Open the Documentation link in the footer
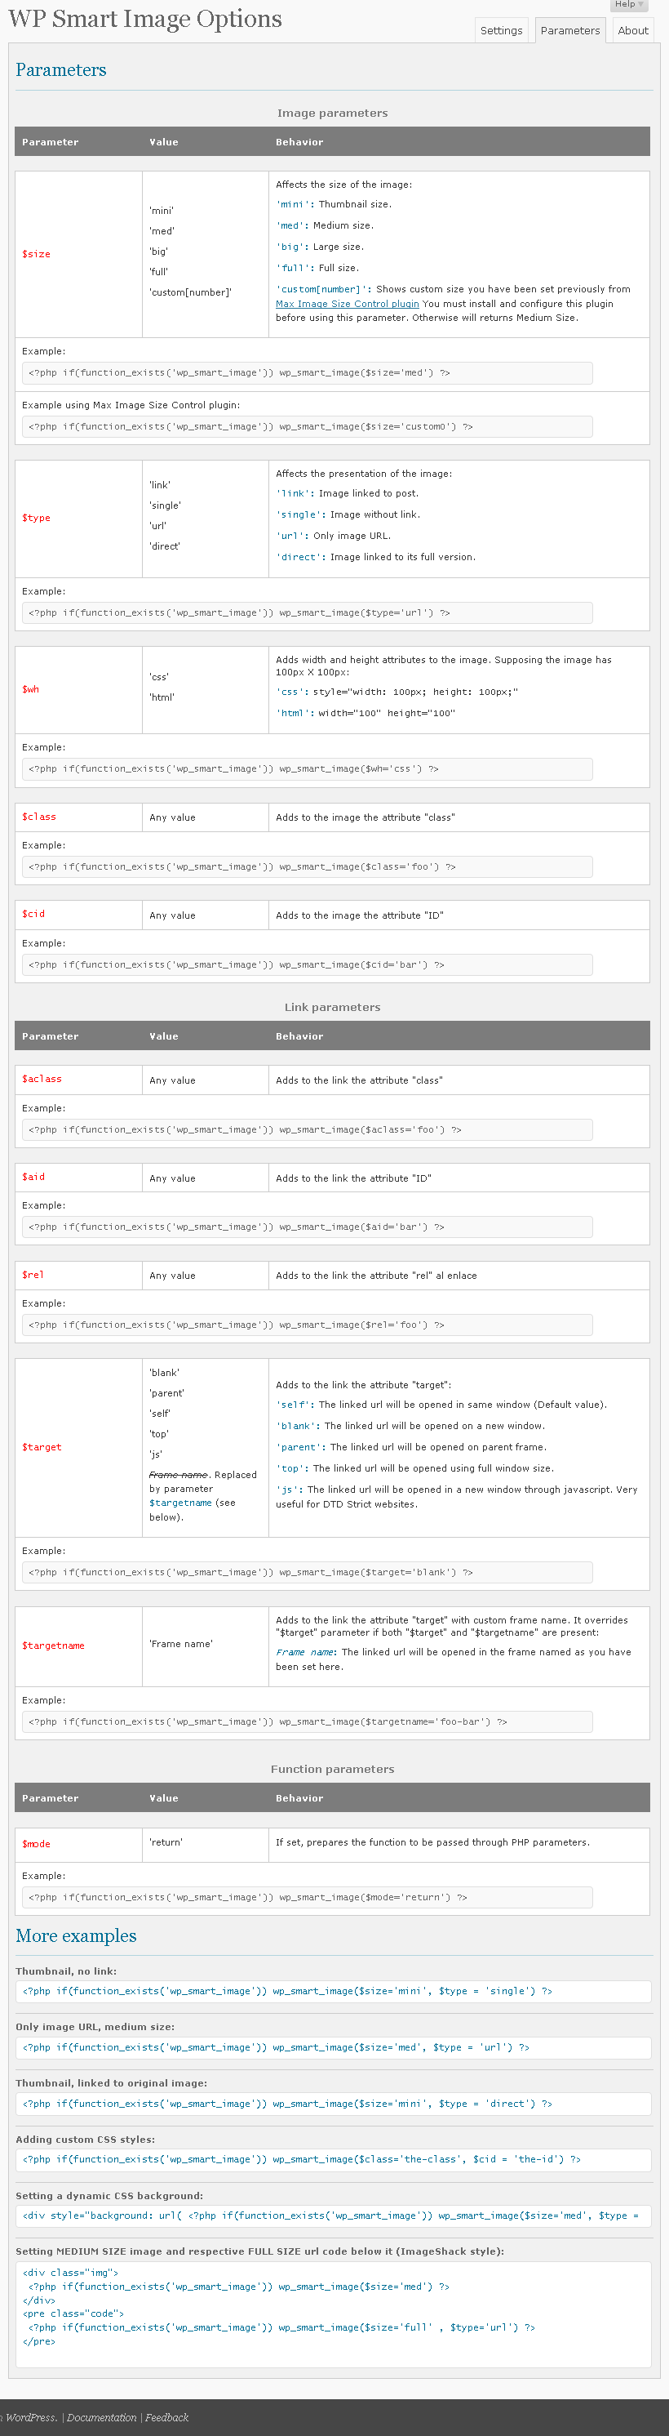669x2436 pixels. pyautogui.click(x=101, y=2417)
